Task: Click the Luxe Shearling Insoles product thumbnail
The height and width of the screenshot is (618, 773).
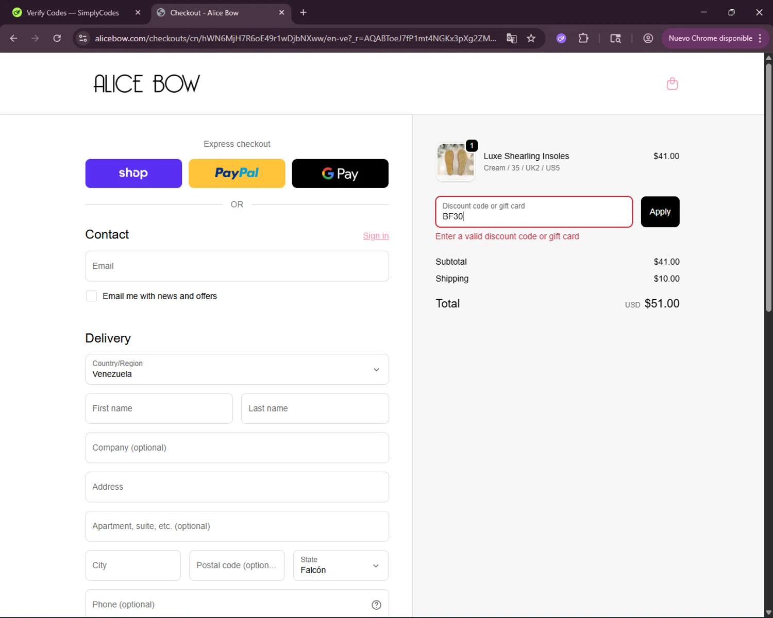Action: pos(456,162)
